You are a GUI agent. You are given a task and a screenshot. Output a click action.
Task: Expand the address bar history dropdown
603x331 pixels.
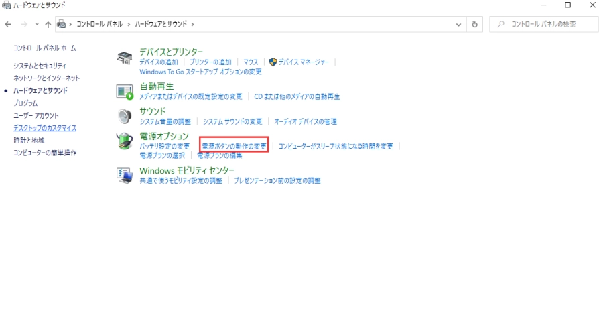(458, 24)
